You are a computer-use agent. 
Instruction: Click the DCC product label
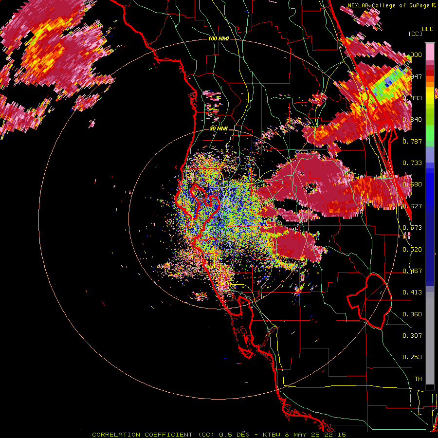[427, 29]
